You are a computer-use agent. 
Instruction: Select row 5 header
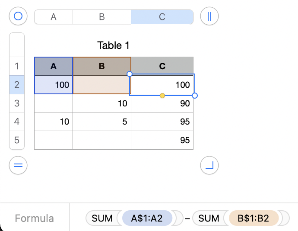click(x=17, y=140)
